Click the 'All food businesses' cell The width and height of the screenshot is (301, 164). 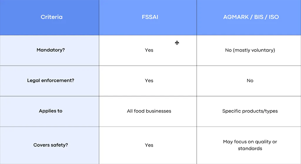point(149,111)
